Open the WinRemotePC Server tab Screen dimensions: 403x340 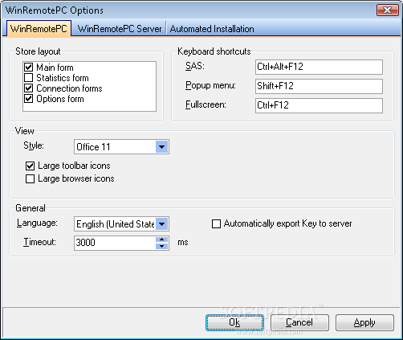tap(120, 29)
